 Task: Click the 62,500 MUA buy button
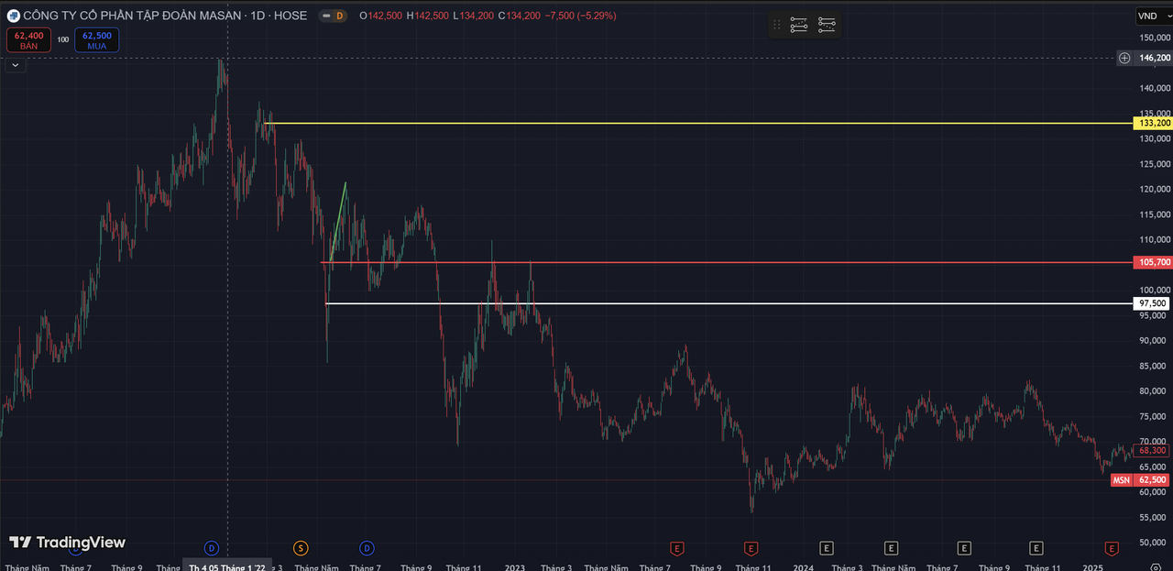(x=97, y=39)
